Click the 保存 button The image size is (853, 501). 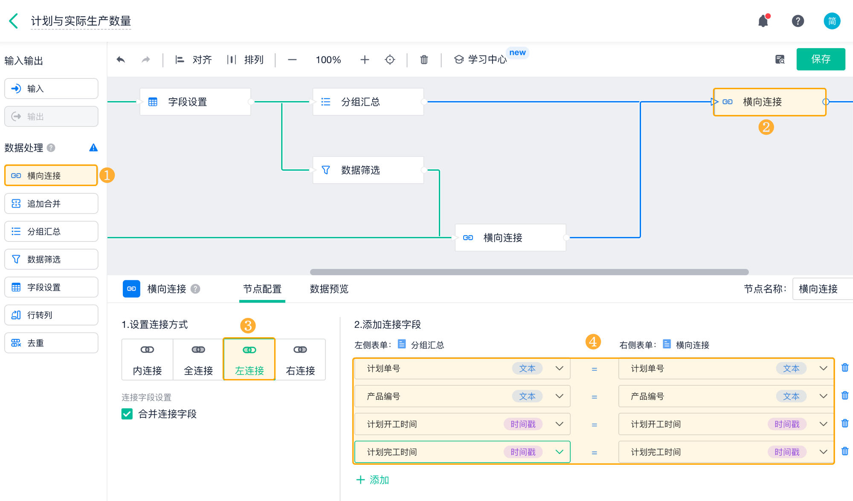click(x=820, y=59)
